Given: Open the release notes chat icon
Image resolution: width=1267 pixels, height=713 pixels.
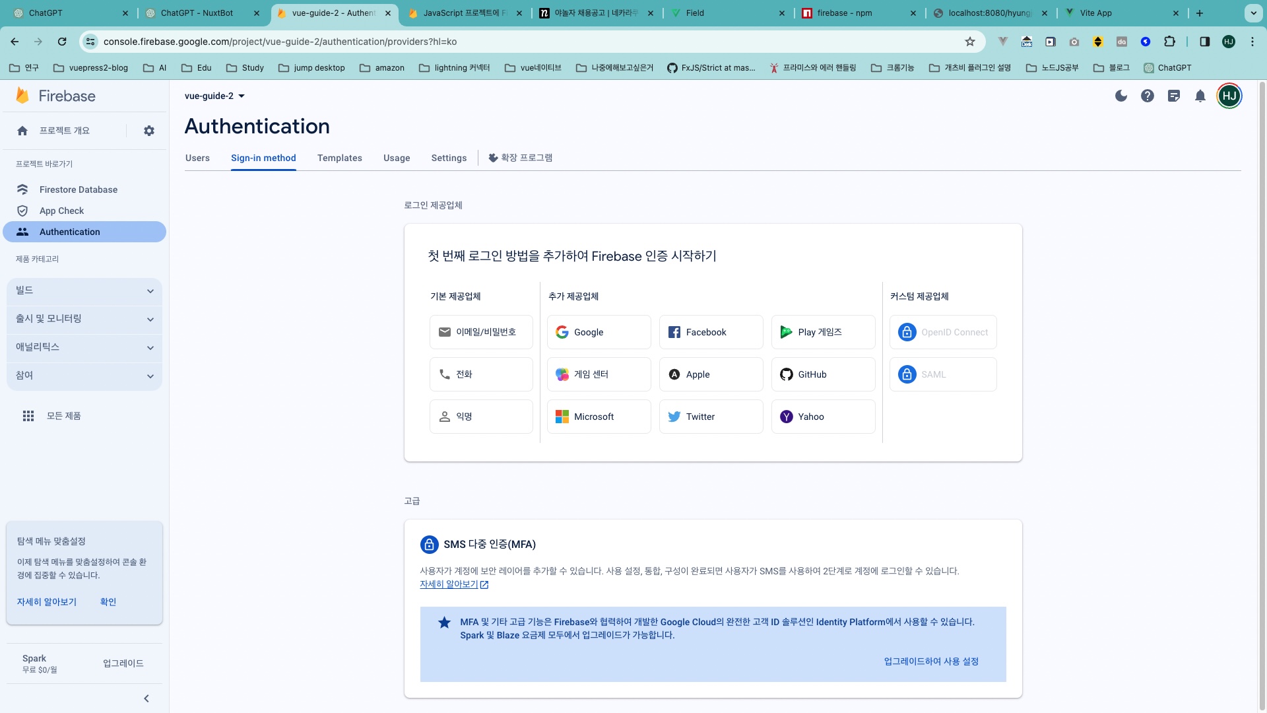Looking at the screenshot, I should click(1174, 96).
